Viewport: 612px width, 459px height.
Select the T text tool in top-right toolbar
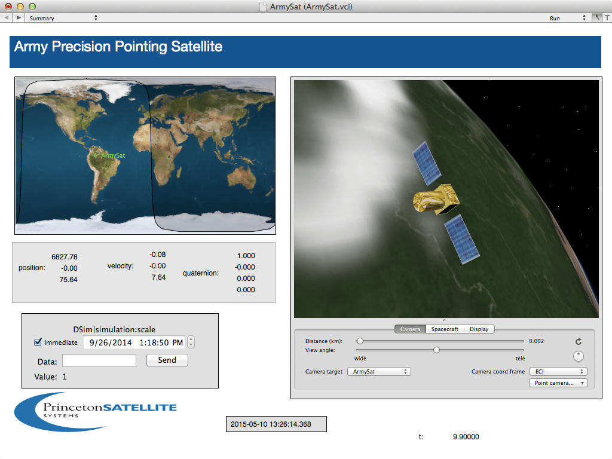(x=607, y=18)
